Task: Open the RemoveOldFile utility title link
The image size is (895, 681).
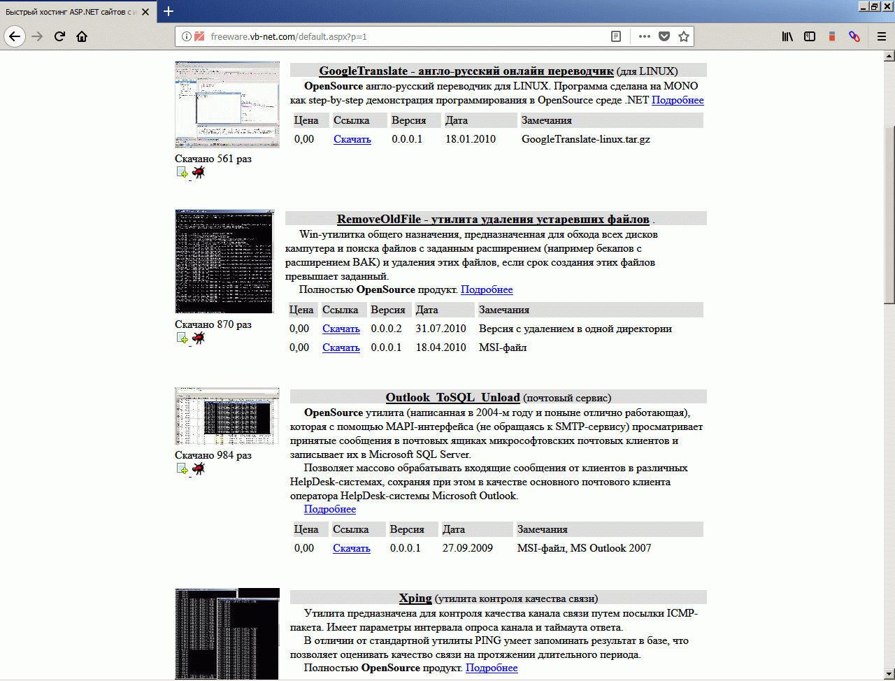Action: [x=493, y=219]
